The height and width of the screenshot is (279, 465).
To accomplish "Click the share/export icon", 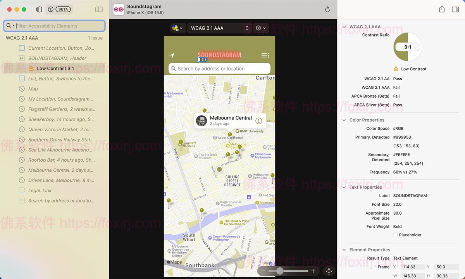I will click(442, 9).
